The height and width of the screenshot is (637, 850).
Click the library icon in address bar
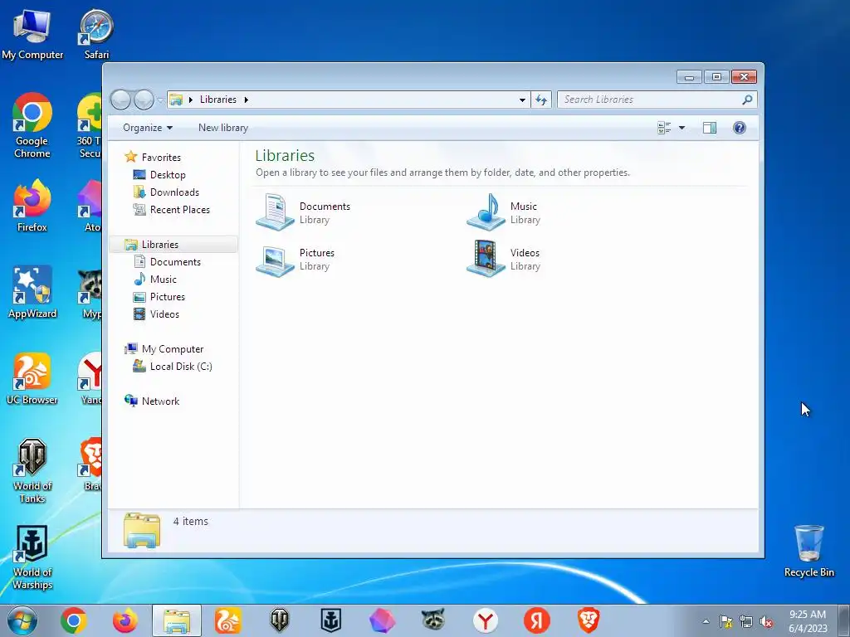click(176, 100)
